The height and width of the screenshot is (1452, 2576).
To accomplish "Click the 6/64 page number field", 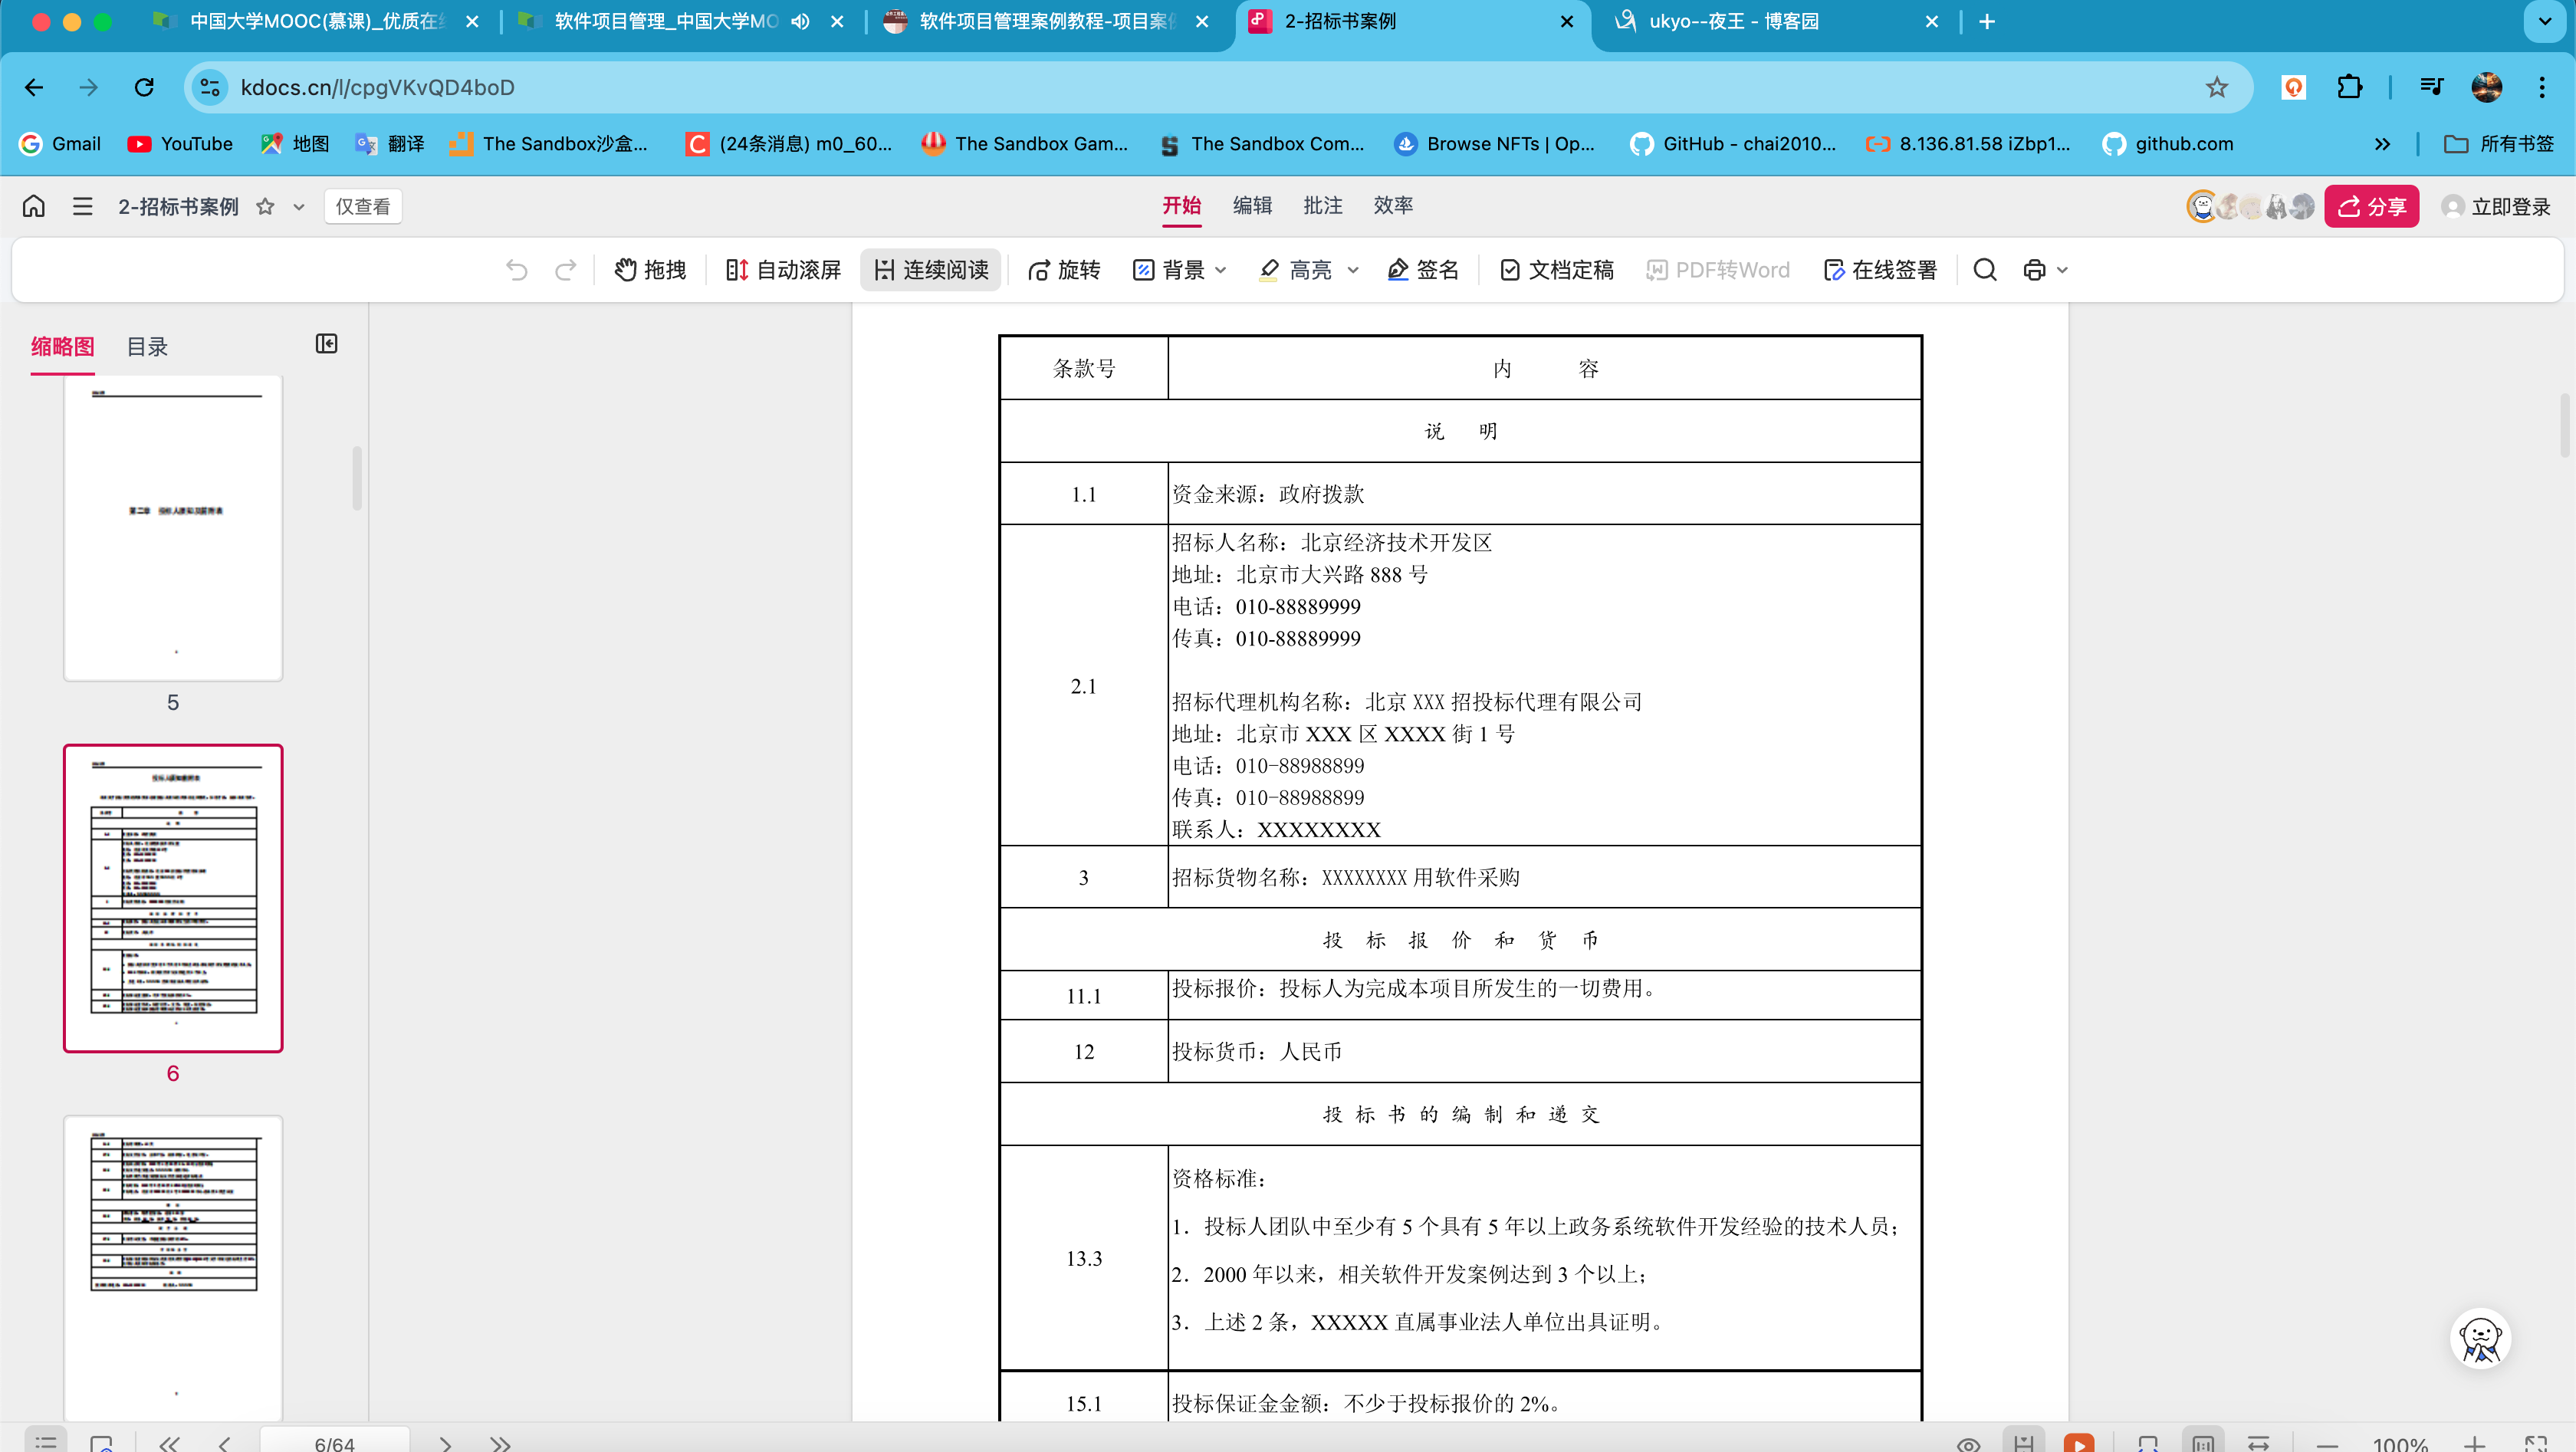I will pyautogui.click(x=334, y=1441).
